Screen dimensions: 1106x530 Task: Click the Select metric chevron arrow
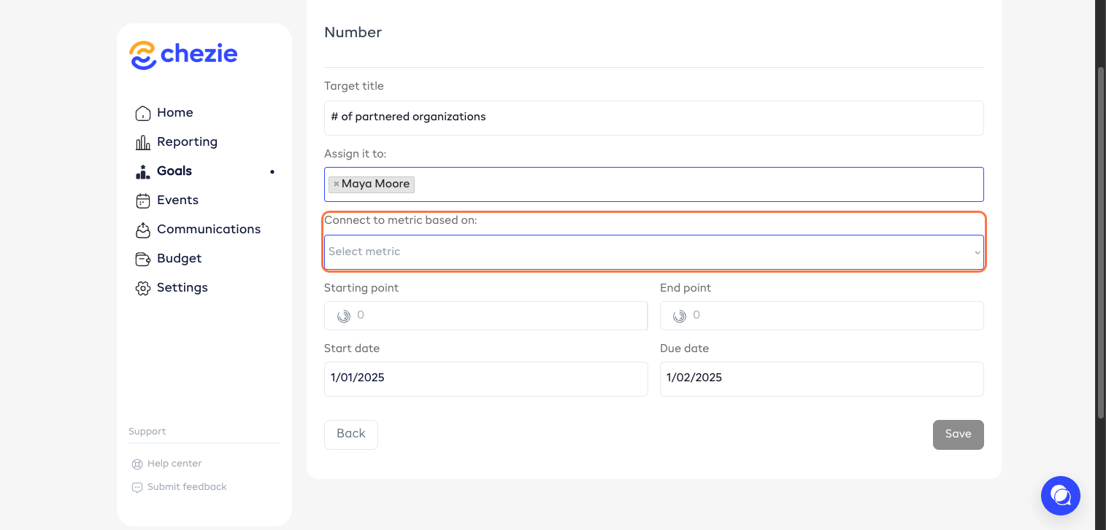click(x=977, y=253)
